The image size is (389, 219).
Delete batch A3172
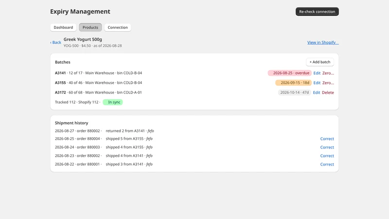click(x=328, y=92)
